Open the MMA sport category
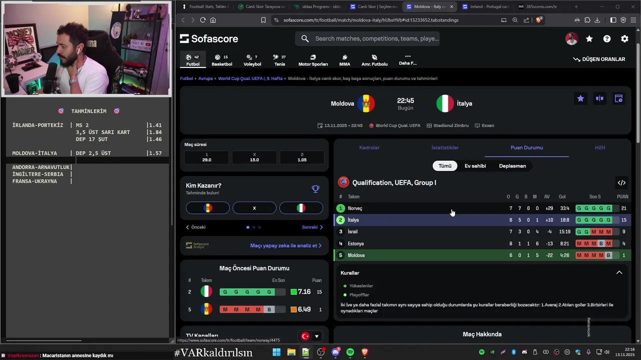The width and height of the screenshot is (641, 360). pos(345,60)
